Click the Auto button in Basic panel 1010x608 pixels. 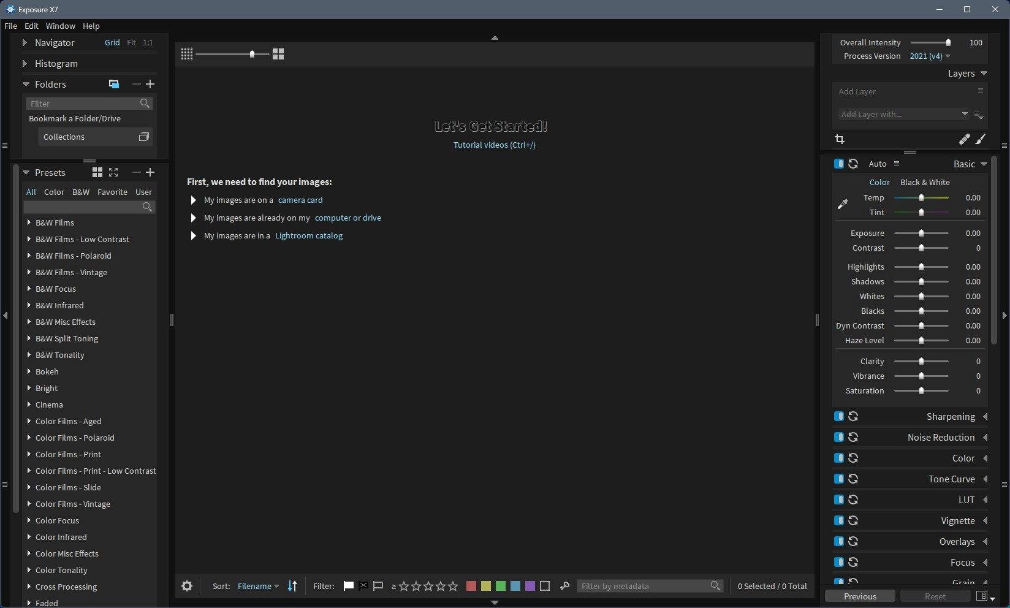pyautogui.click(x=878, y=164)
